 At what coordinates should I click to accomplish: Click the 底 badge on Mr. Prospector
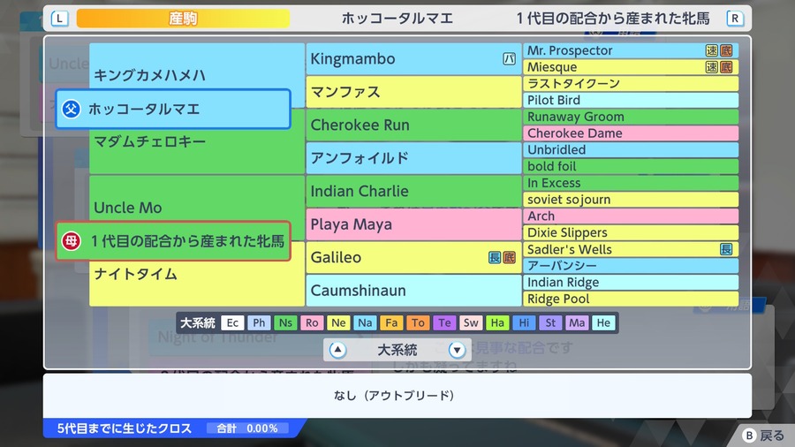tap(726, 50)
